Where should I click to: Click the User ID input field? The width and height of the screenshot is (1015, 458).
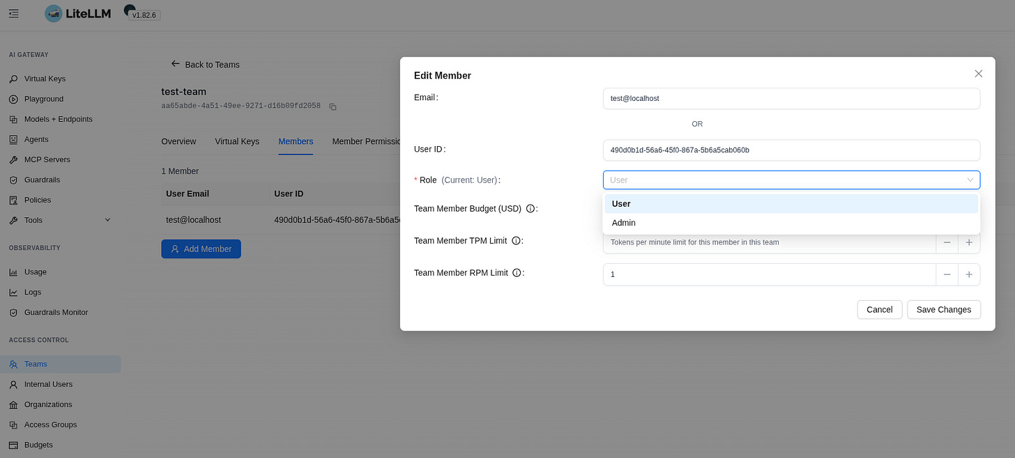tap(791, 150)
